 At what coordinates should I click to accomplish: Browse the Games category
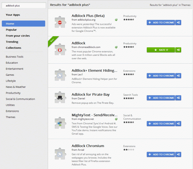[10, 75]
